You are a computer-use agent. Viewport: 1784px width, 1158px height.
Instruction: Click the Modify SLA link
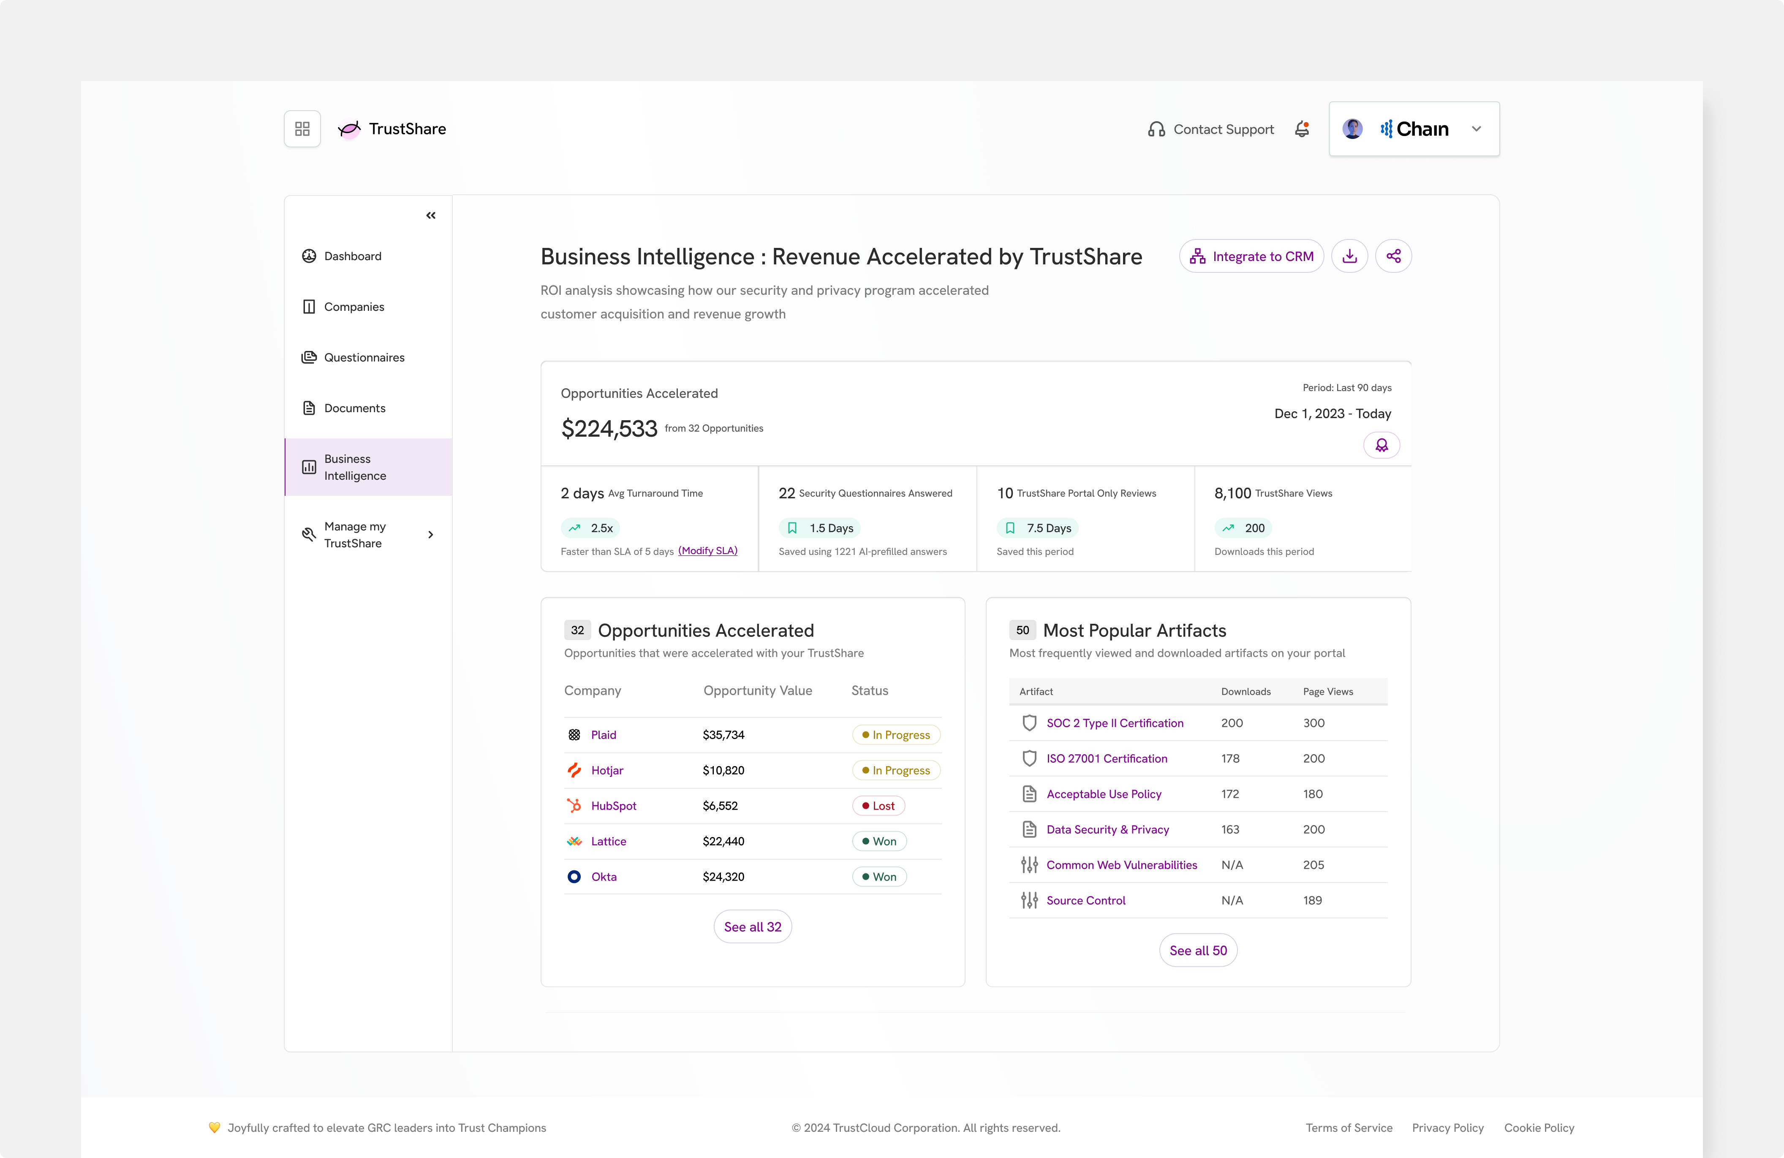(707, 551)
